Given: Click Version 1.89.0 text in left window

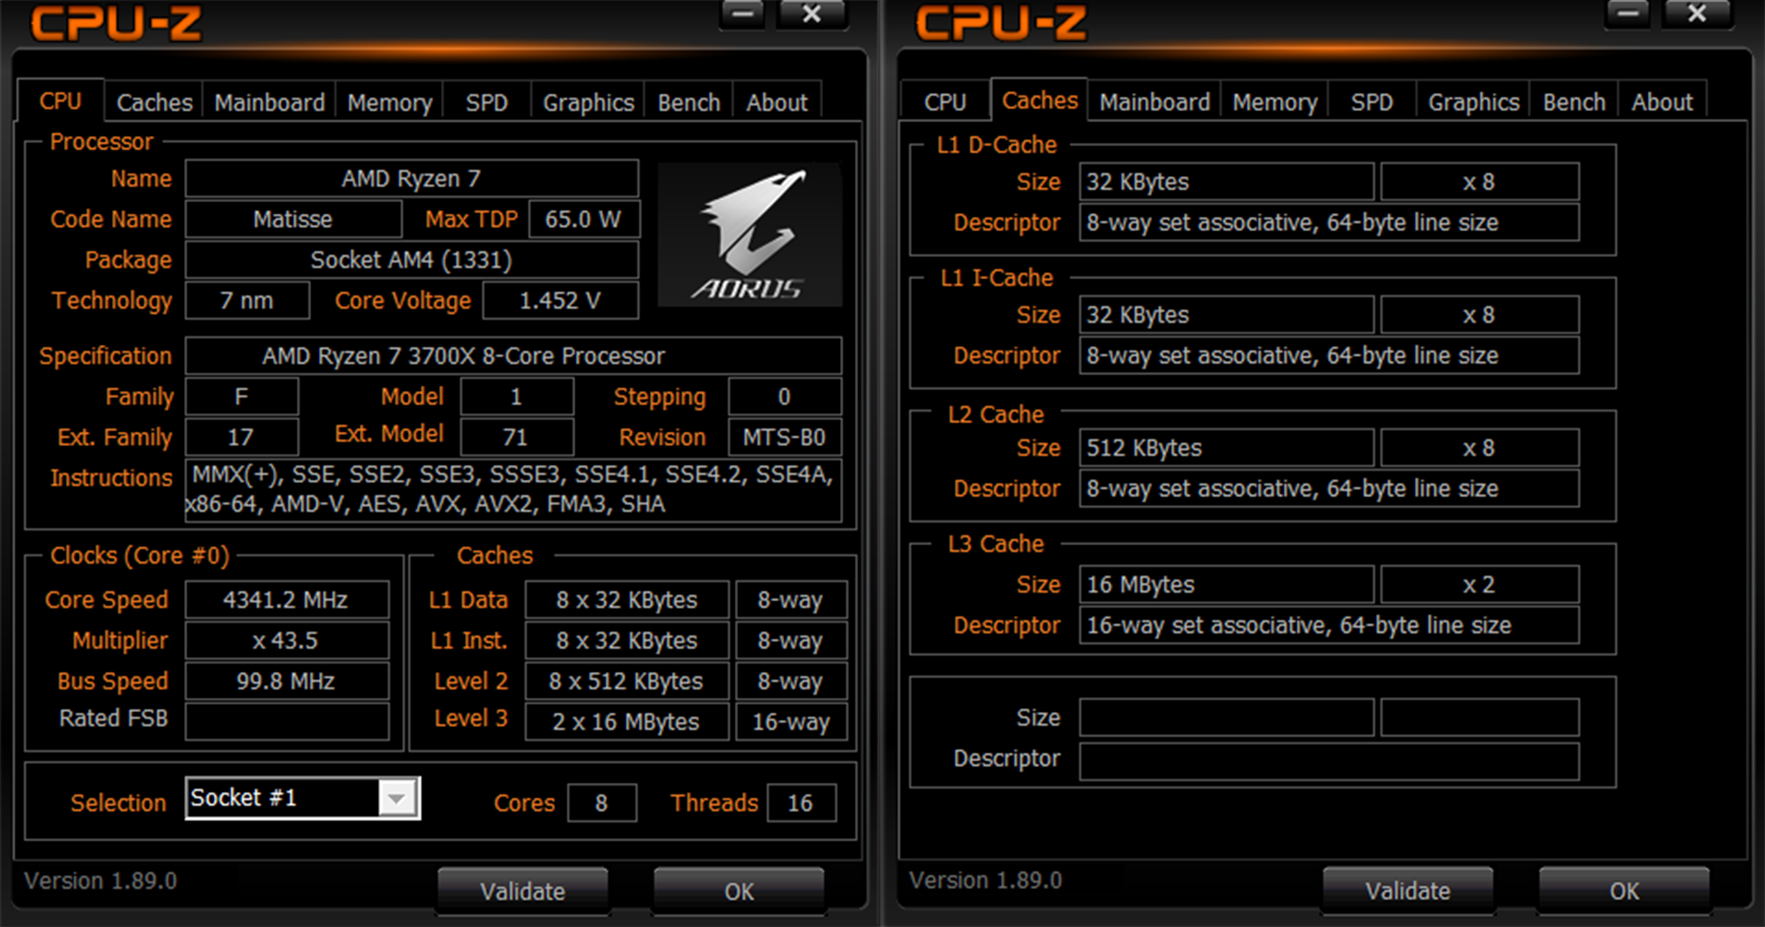Looking at the screenshot, I should 101,880.
